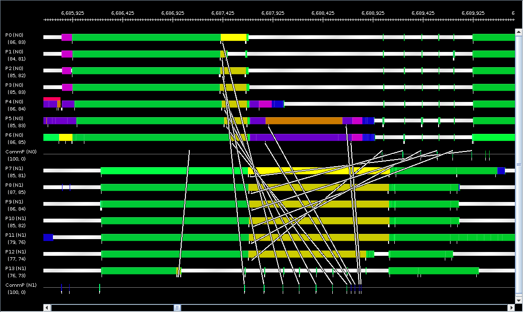
Task: Select the blue block at P11 start
Action: pos(48,237)
